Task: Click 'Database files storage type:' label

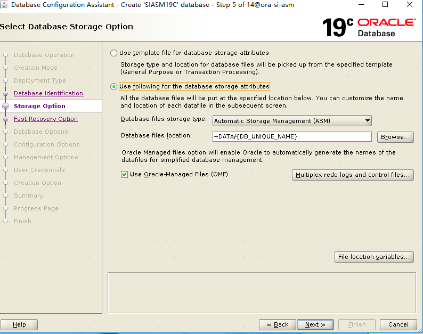Action: [164, 119]
